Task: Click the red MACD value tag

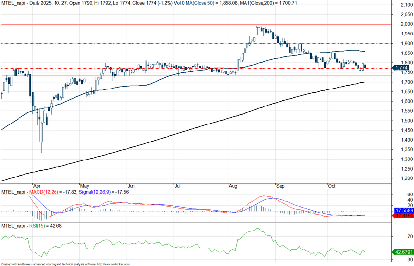Action: pyautogui.click(x=403, y=215)
